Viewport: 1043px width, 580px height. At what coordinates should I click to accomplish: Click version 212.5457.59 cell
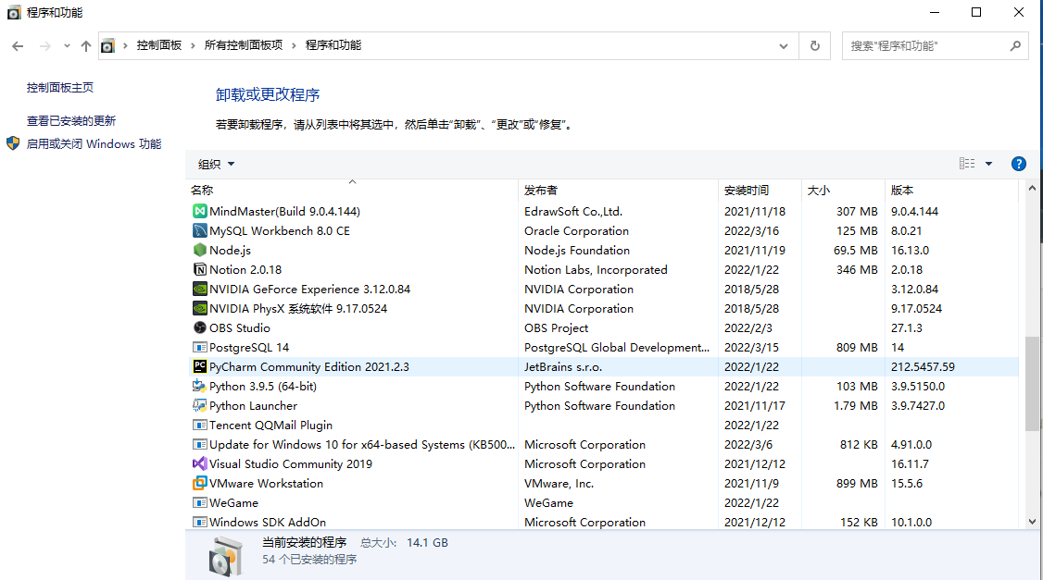click(923, 366)
